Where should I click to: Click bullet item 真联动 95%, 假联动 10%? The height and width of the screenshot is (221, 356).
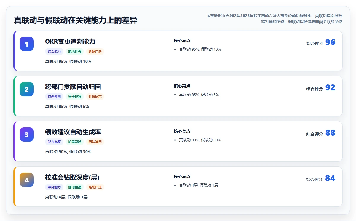pos(200,49)
